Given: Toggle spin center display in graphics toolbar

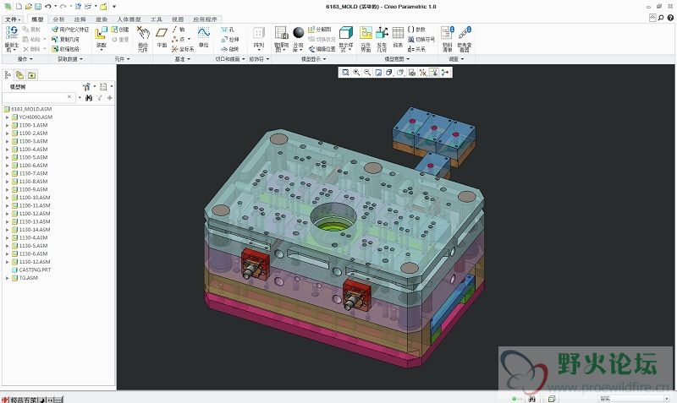Looking at the screenshot, I should [x=445, y=73].
